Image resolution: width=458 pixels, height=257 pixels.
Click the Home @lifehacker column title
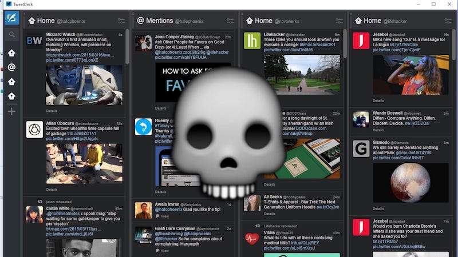pos(380,21)
